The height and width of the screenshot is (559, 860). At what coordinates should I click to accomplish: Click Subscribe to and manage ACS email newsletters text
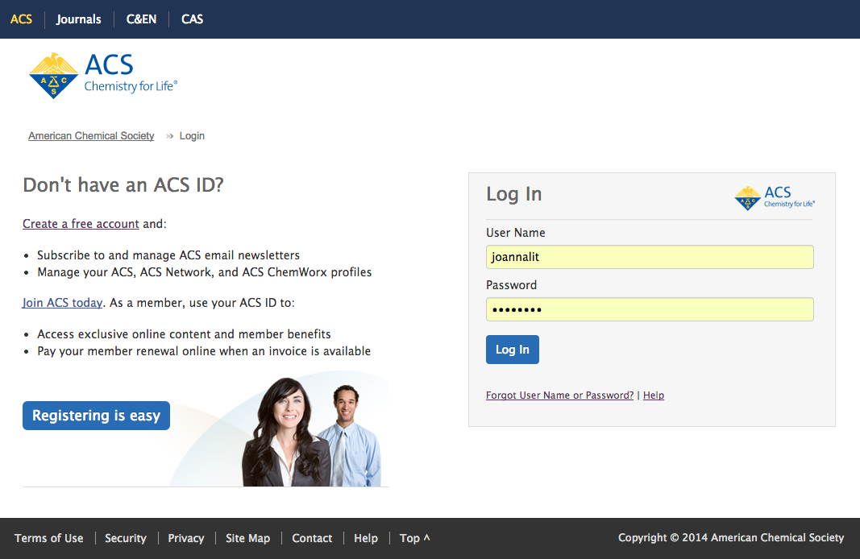point(168,255)
